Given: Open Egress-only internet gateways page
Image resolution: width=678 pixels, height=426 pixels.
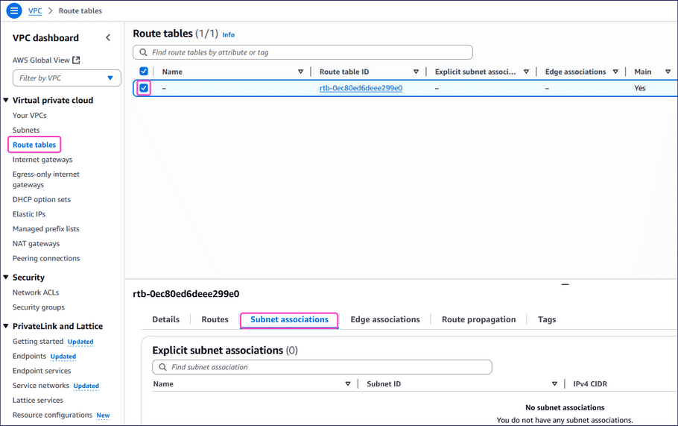Looking at the screenshot, I should (x=46, y=179).
